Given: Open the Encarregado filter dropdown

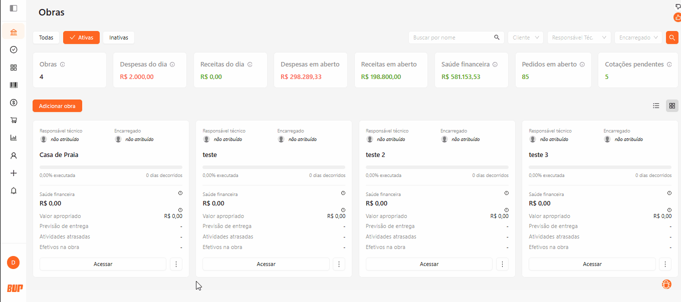Looking at the screenshot, I should 638,37.
